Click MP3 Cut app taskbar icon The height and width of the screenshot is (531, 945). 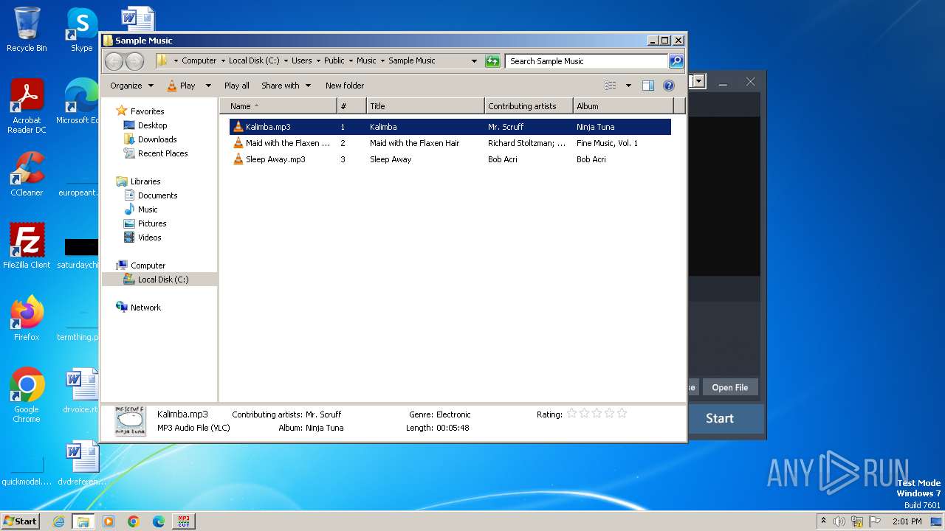click(184, 521)
